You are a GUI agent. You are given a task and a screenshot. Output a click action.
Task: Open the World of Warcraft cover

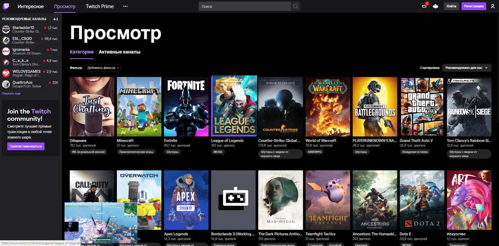pos(328,107)
